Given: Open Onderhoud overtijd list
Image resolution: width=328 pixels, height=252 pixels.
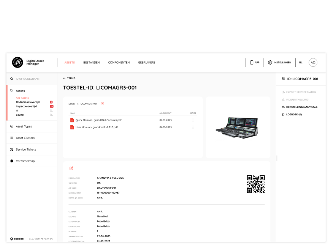Looking at the screenshot, I should (x=28, y=102).
